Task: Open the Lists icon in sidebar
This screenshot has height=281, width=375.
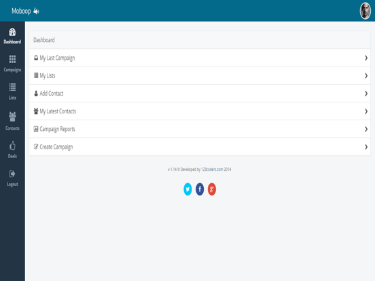Action: pos(12,87)
